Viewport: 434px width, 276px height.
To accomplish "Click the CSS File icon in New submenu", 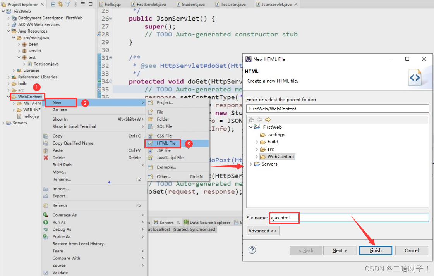I will click(150, 136).
